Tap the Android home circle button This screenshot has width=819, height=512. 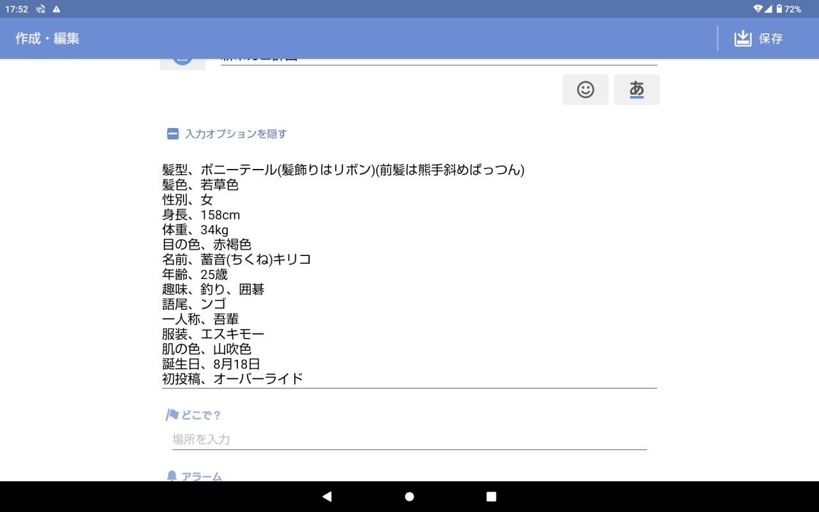409,497
